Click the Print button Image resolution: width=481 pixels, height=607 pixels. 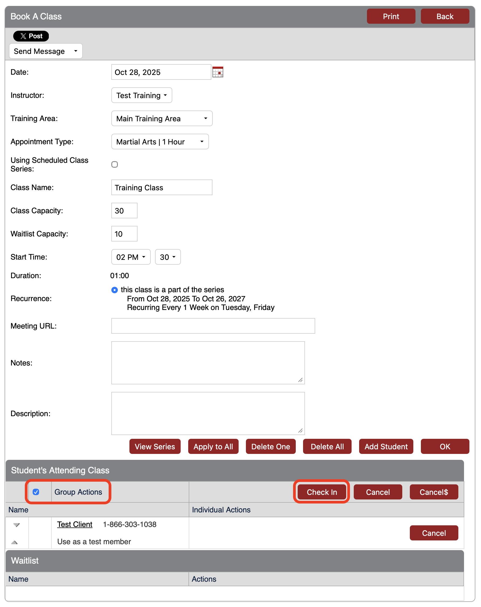[391, 16]
